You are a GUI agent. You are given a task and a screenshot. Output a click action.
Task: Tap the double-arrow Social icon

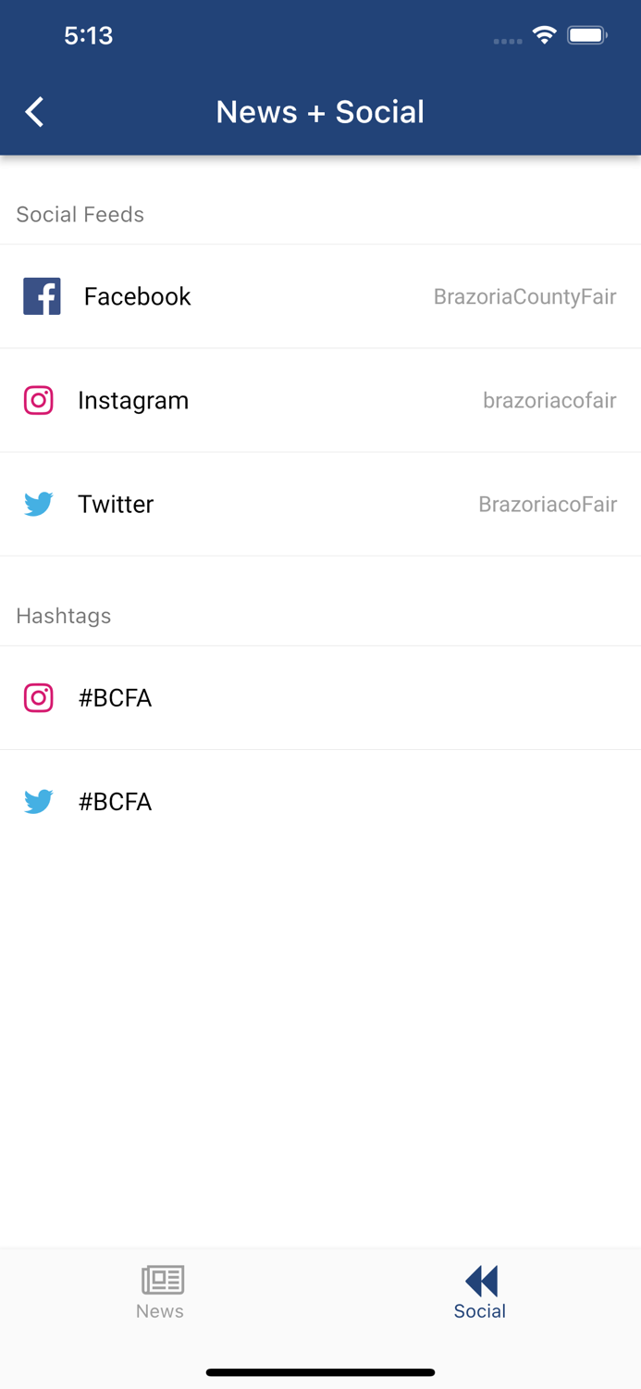[481, 1281]
